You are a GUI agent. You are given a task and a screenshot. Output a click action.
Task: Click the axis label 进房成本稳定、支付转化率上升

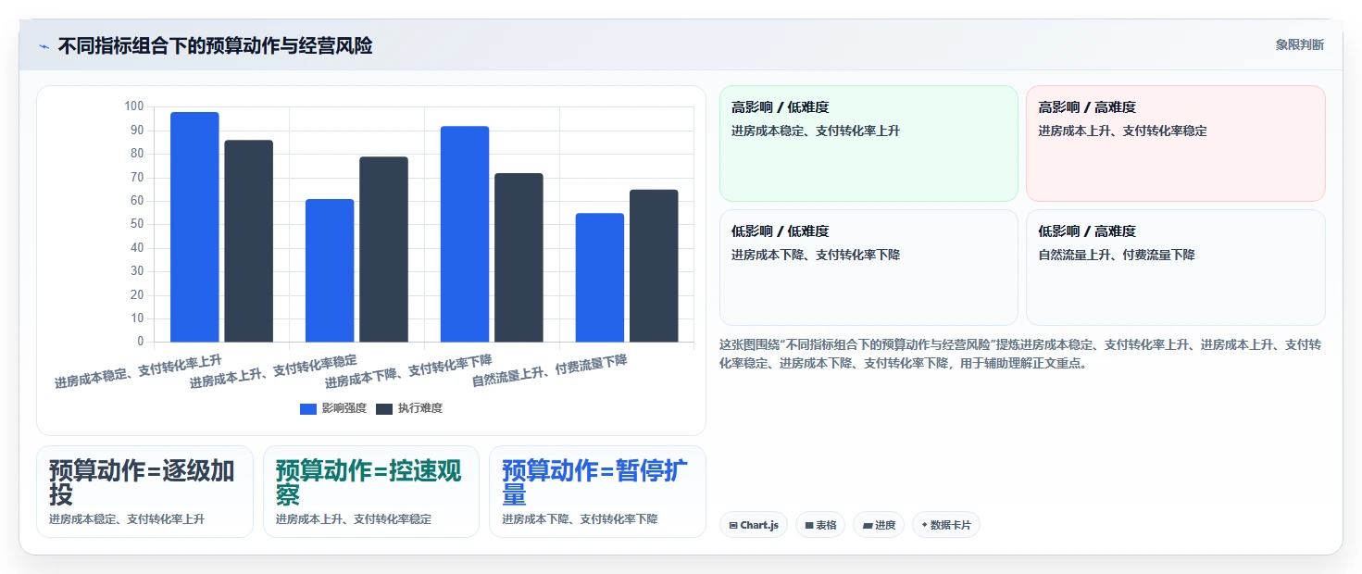pyautogui.click(x=139, y=370)
